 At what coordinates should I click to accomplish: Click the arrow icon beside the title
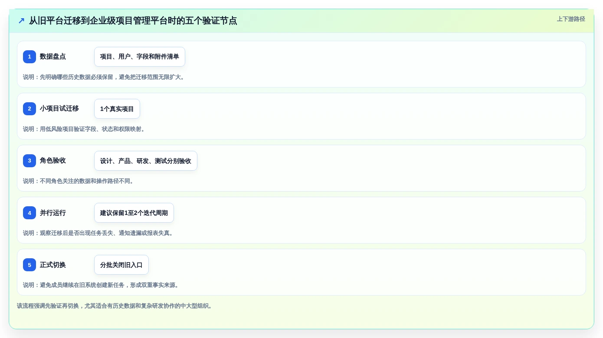click(21, 21)
